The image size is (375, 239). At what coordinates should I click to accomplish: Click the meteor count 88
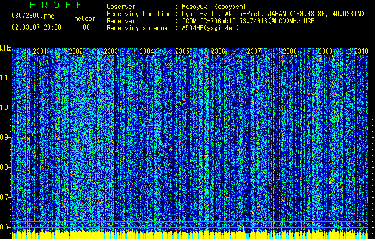coord(86,27)
